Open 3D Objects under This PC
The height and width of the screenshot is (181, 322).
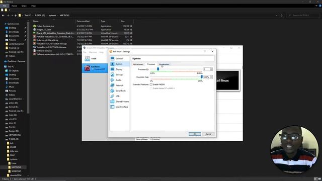coord(14,70)
